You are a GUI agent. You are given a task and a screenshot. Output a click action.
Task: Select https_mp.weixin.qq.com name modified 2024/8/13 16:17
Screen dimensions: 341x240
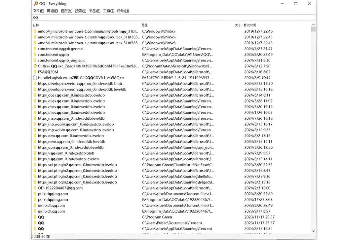click(76, 124)
